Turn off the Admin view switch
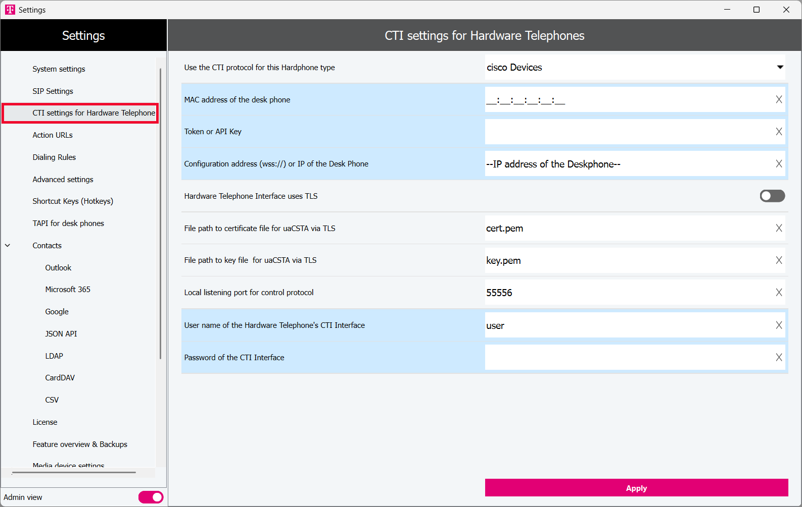802x507 pixels. [x=151, y=497]
